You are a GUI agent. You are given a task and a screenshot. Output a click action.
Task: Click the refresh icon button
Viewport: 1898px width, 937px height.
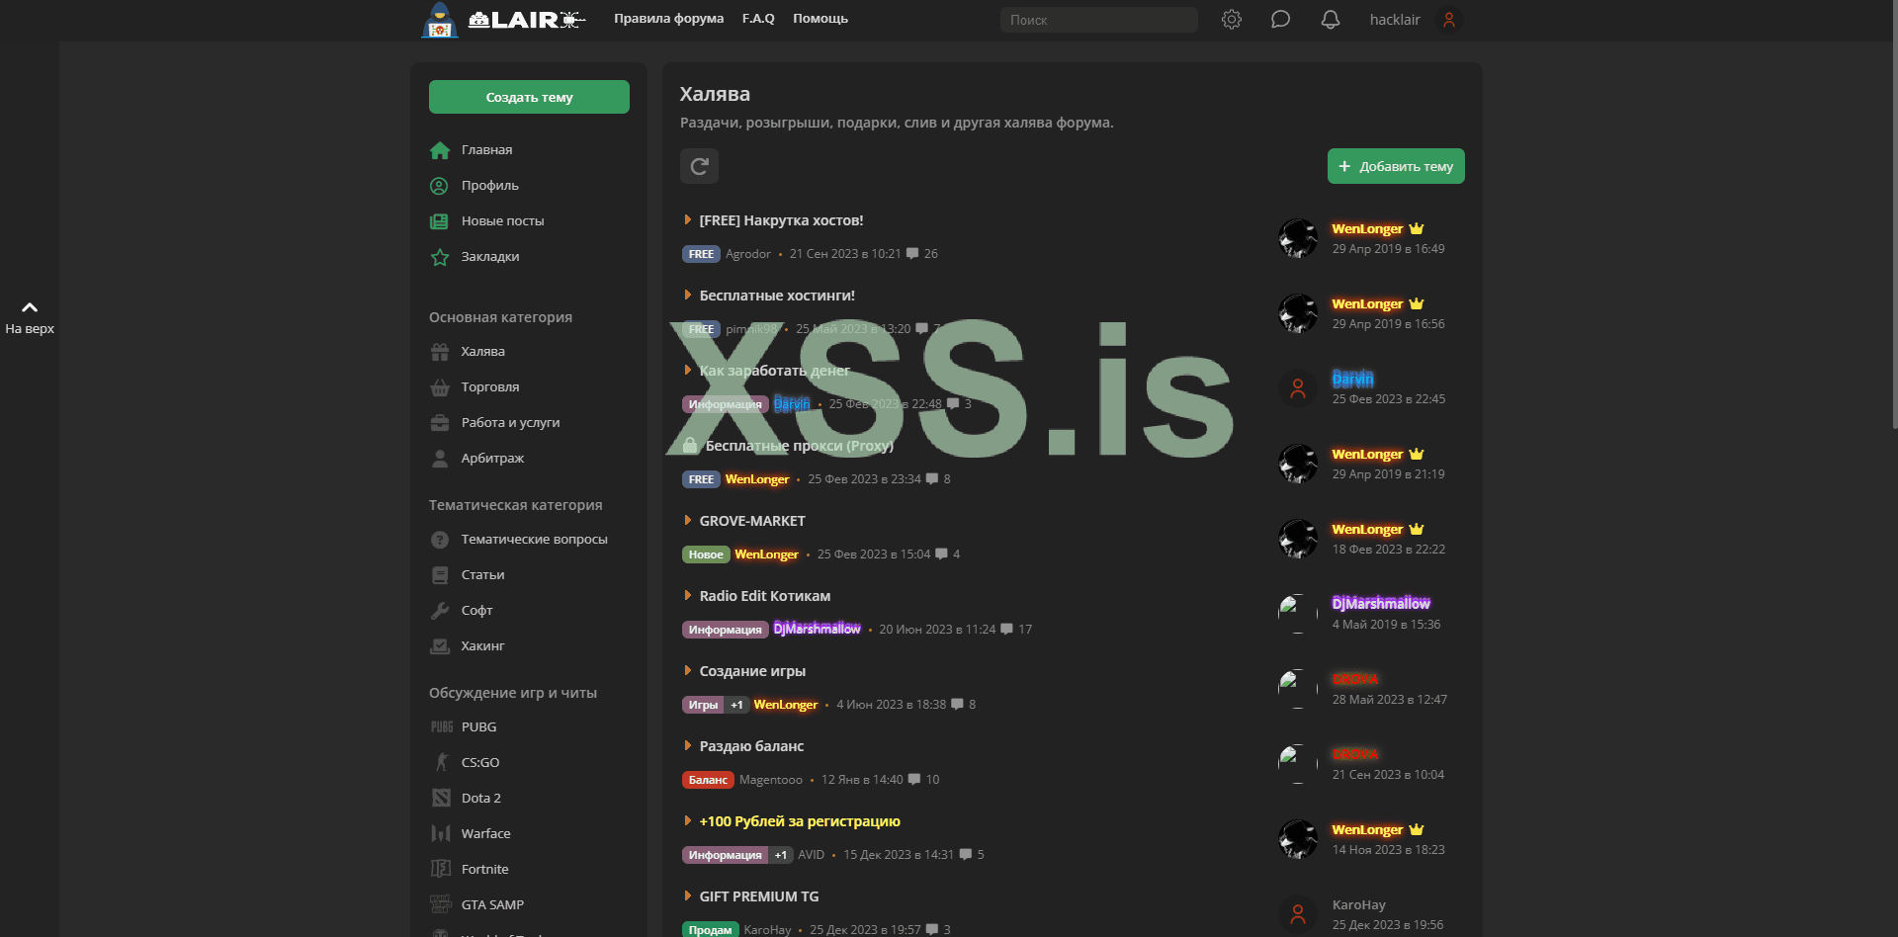pos(699,166)
